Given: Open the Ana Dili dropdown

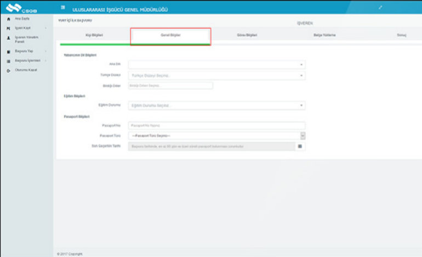Looking at the screenshot, I should pyautogui.click(x=216, y=65).
